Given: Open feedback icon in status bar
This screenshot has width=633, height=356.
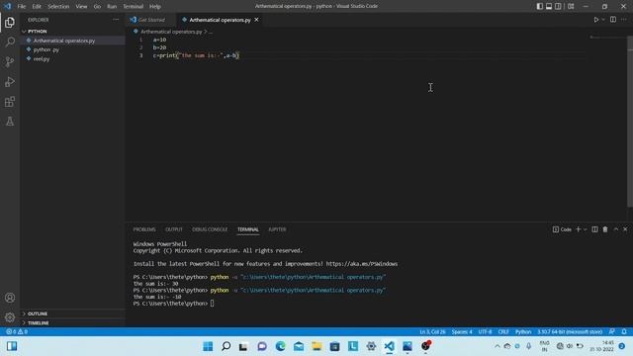Looking at the screenshot, I should [612, 331].
